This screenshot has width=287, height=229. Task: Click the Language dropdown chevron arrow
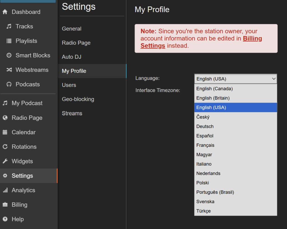pos(274,79)
